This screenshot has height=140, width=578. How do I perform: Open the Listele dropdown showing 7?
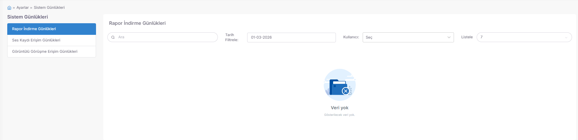click(x=524, y=37)
